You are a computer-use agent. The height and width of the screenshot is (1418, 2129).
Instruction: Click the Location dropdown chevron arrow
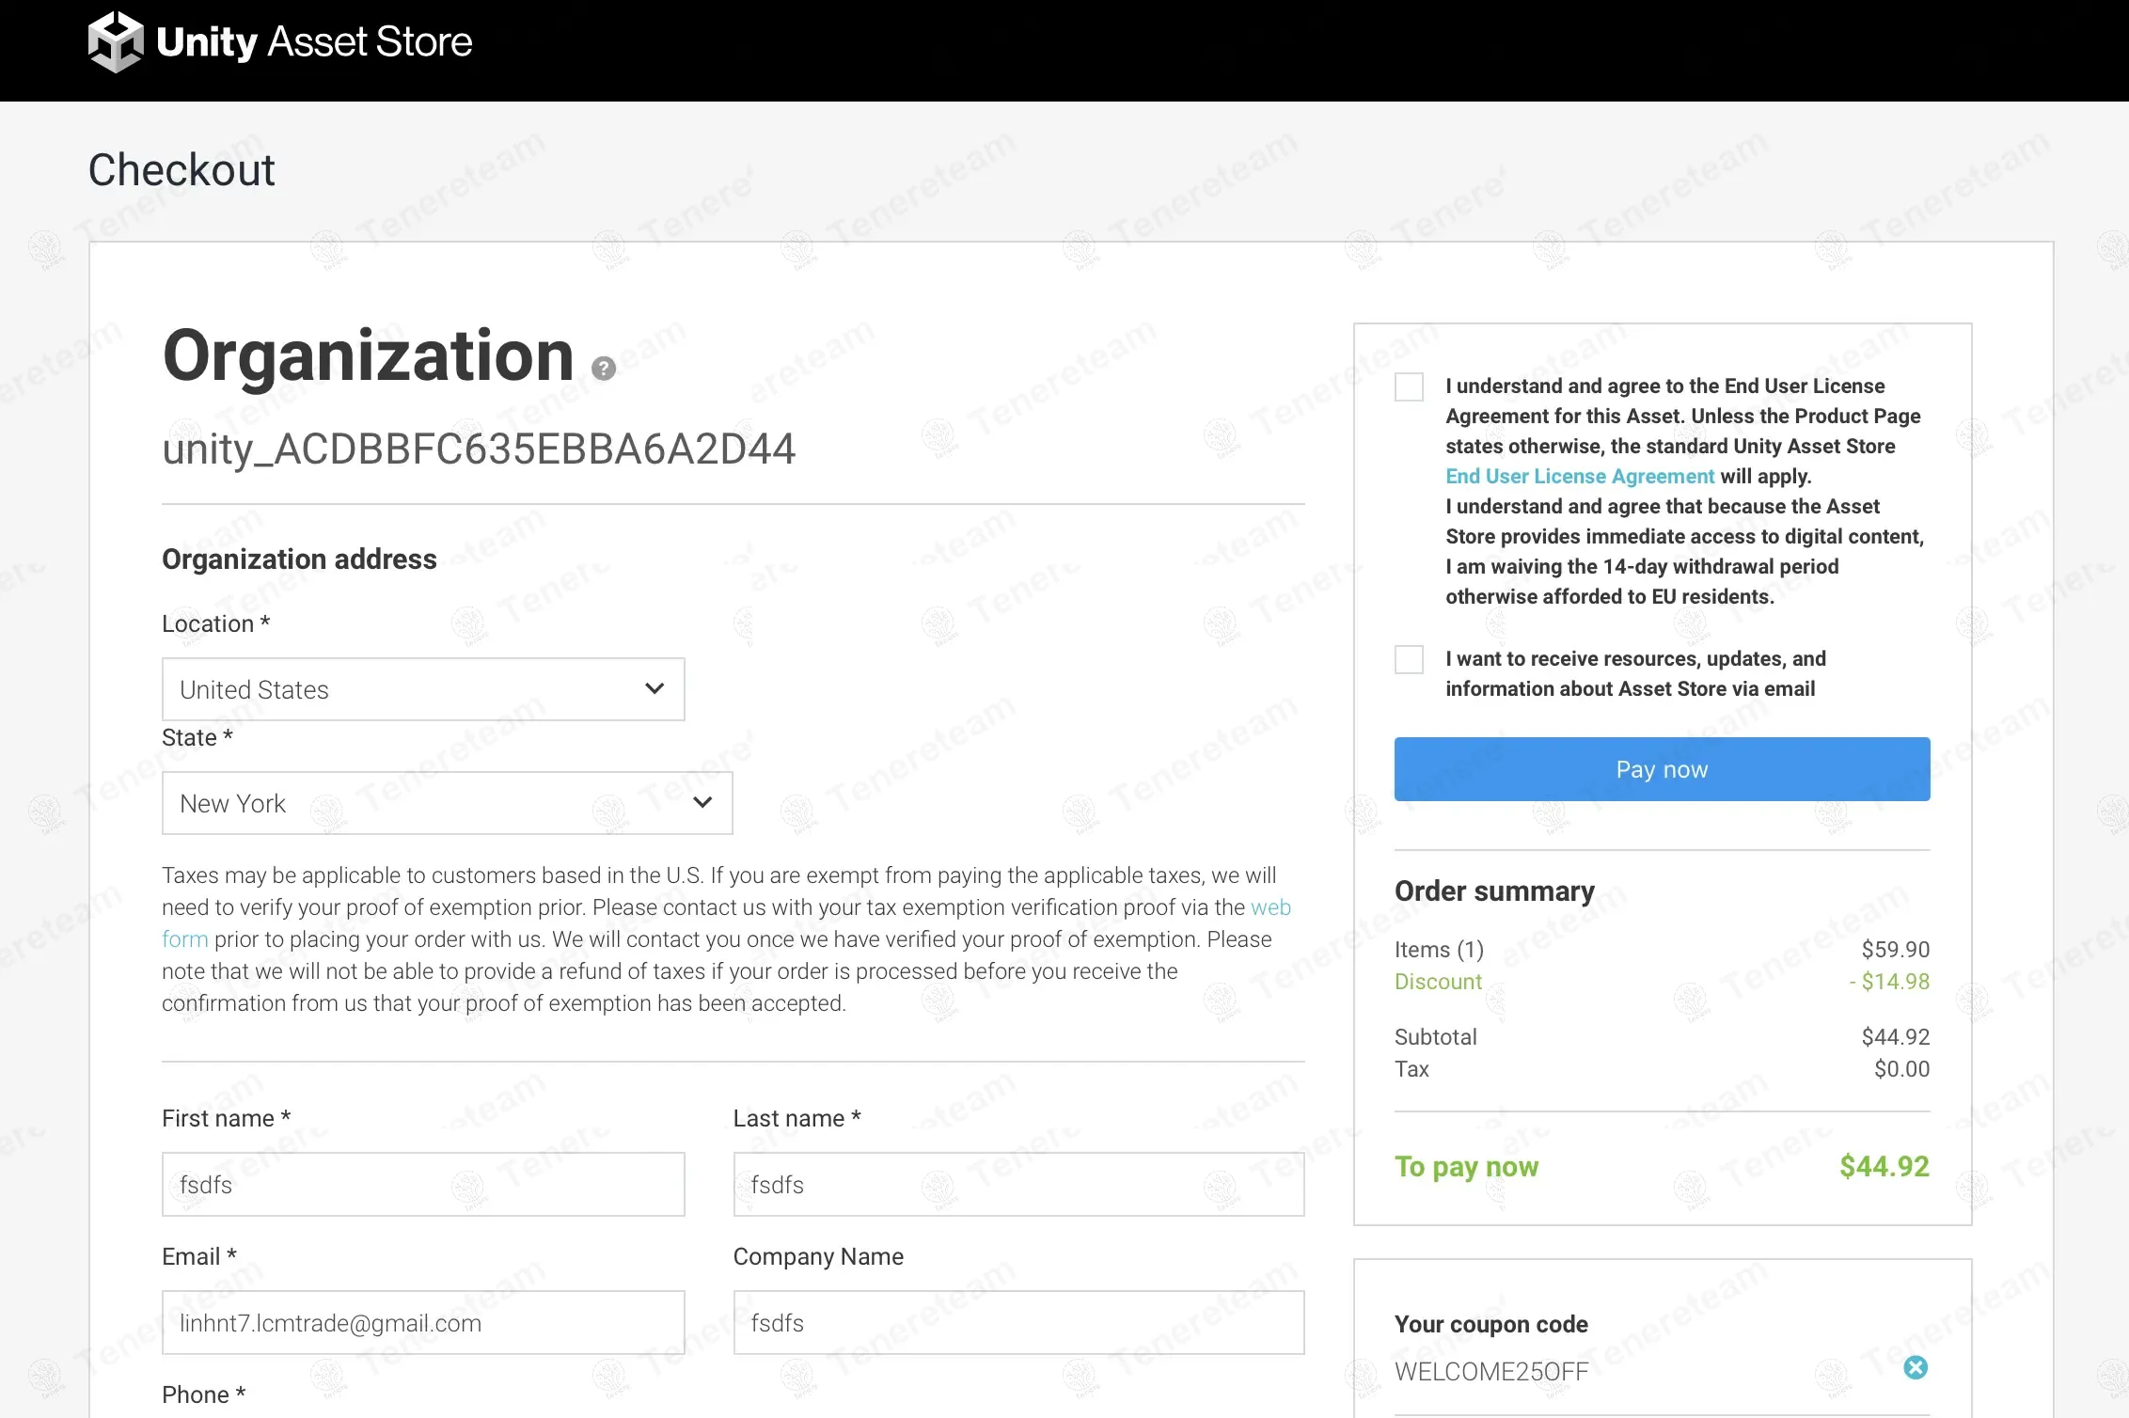(654, 689)
